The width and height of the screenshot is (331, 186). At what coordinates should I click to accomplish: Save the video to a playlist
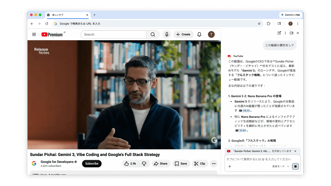pos(181,164)
